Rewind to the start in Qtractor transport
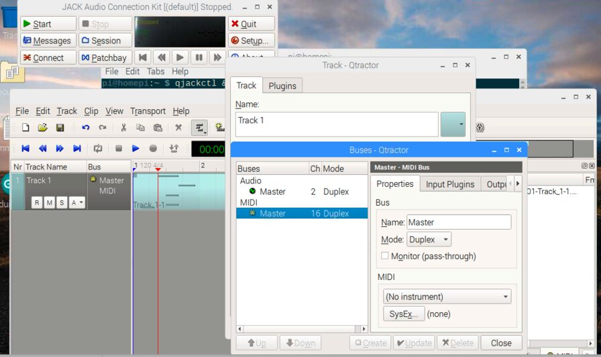The image size is (601, 357). coord(25,149)
